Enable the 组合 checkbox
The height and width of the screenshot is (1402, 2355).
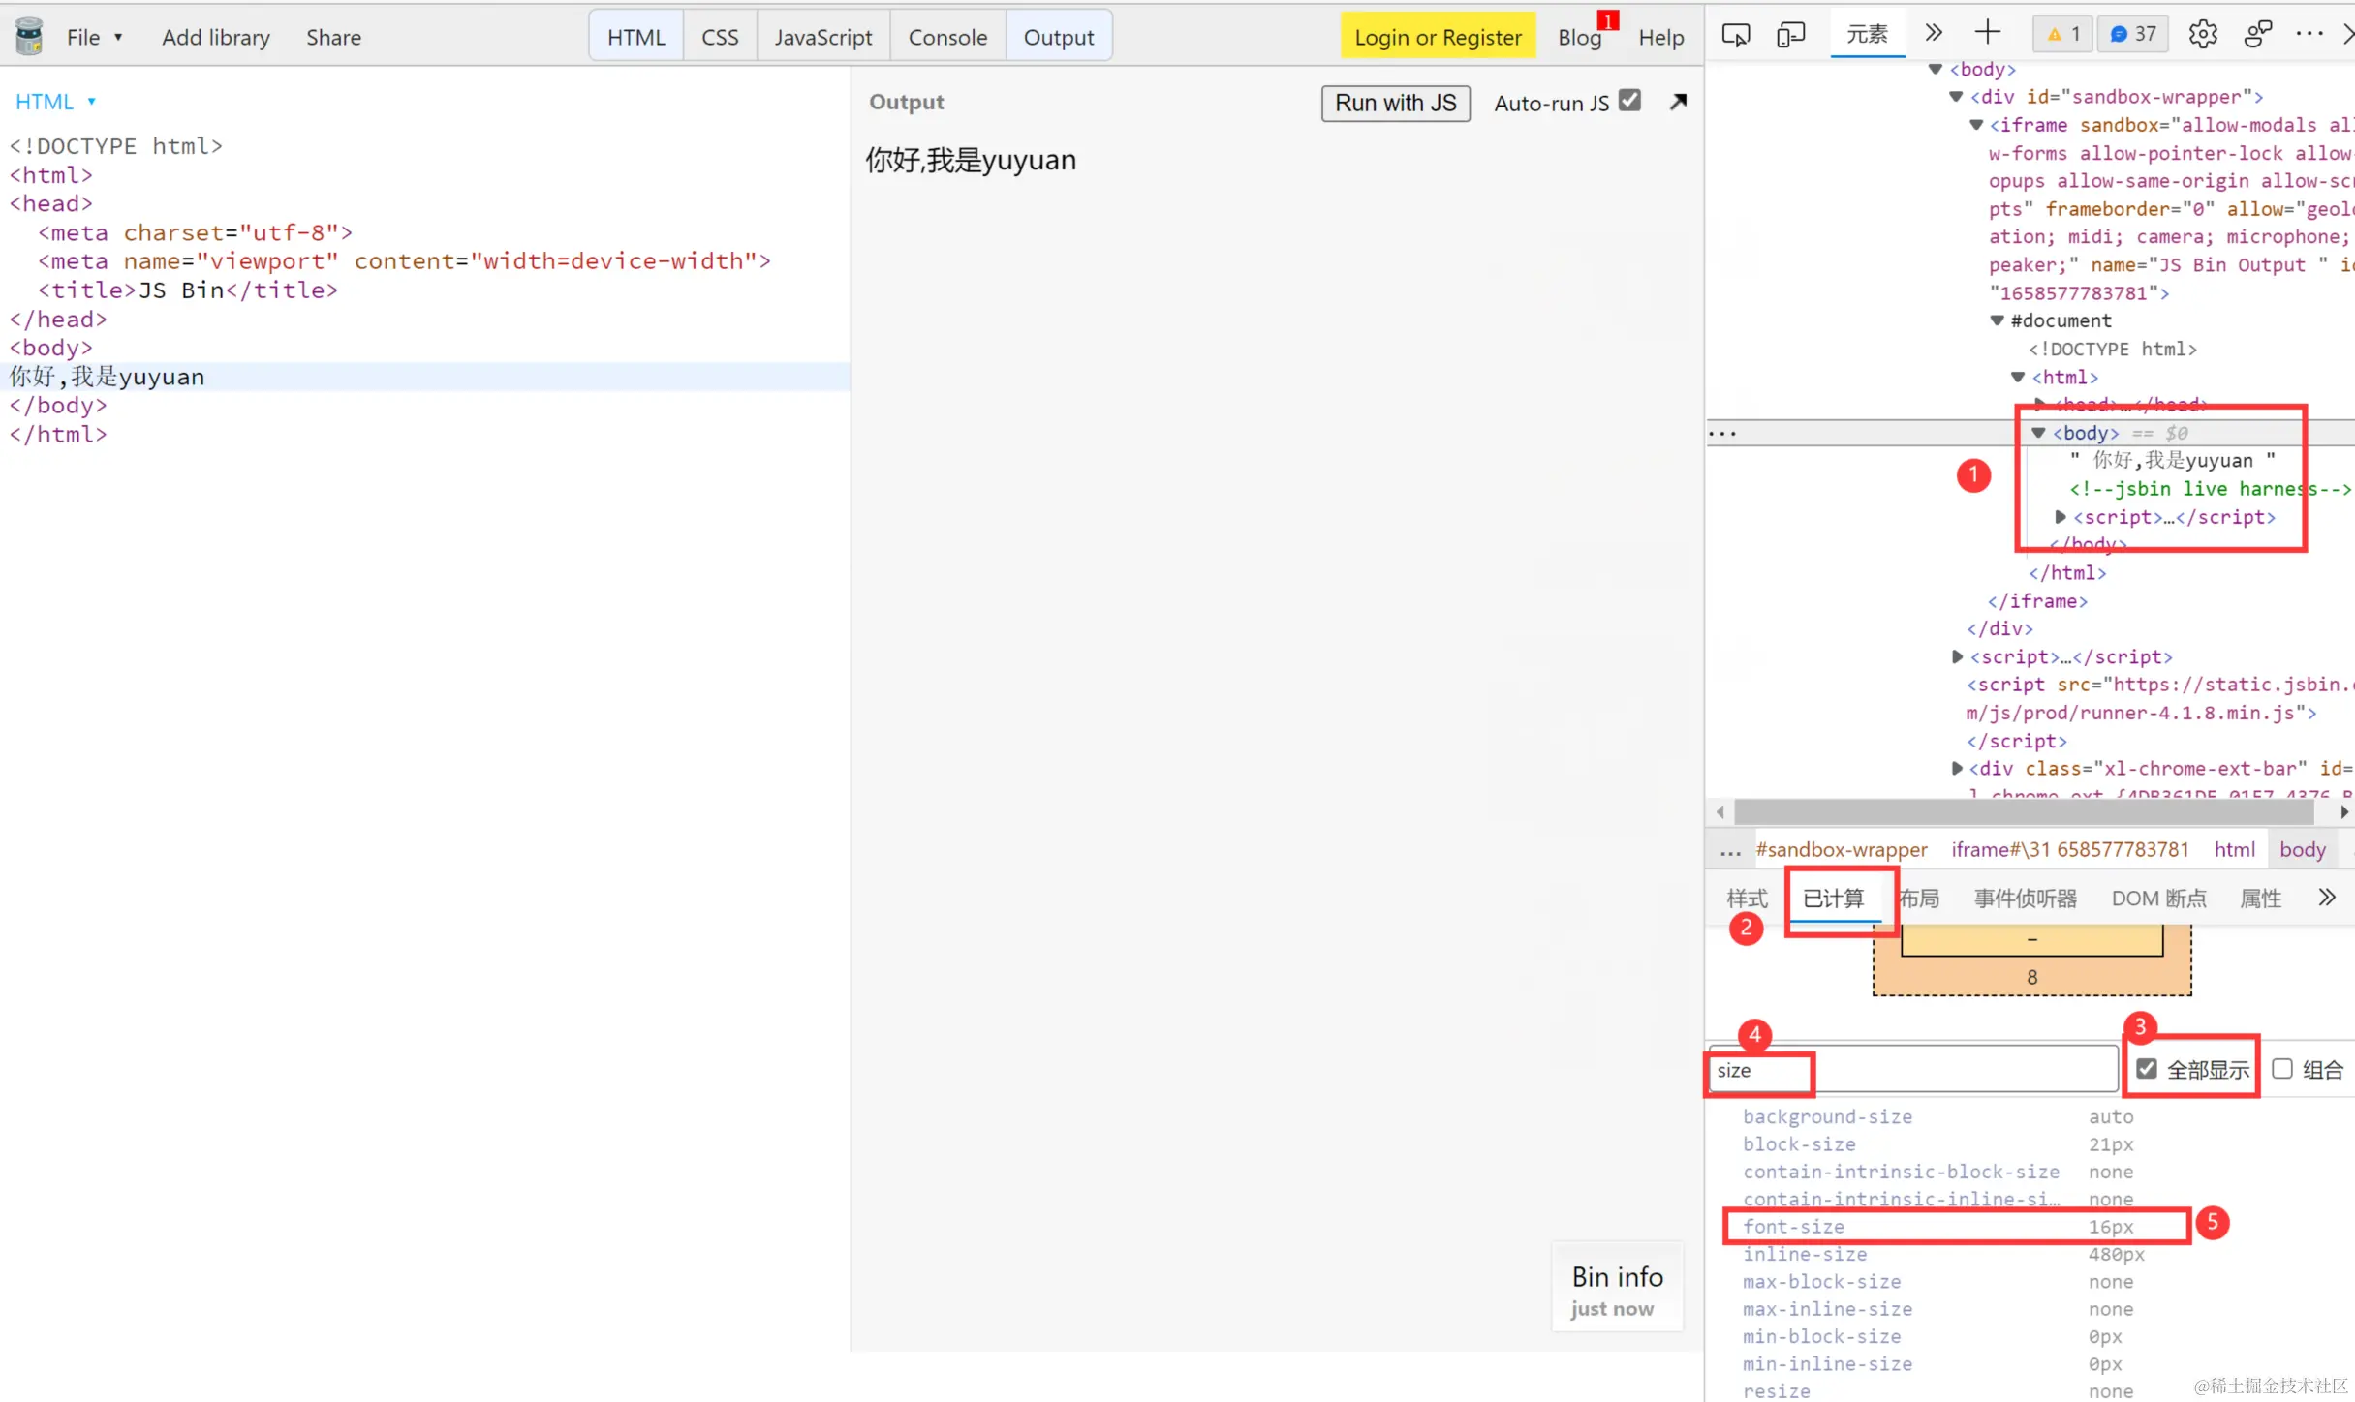click(2282, 1069)
